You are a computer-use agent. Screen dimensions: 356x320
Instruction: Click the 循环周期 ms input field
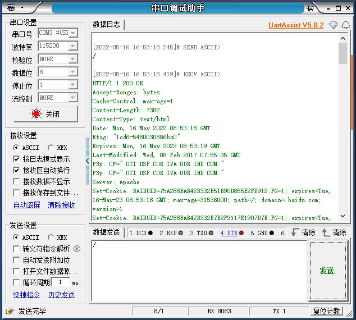[61, 282]
